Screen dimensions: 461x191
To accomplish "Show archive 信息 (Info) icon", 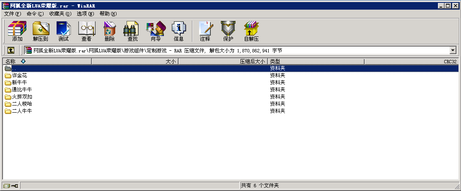I will coord(179,31).
